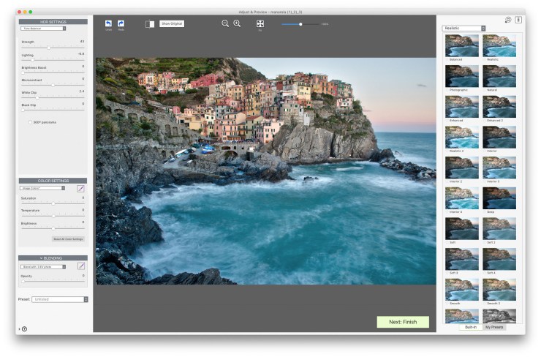Click the Strength value 43

coord(82,42)
